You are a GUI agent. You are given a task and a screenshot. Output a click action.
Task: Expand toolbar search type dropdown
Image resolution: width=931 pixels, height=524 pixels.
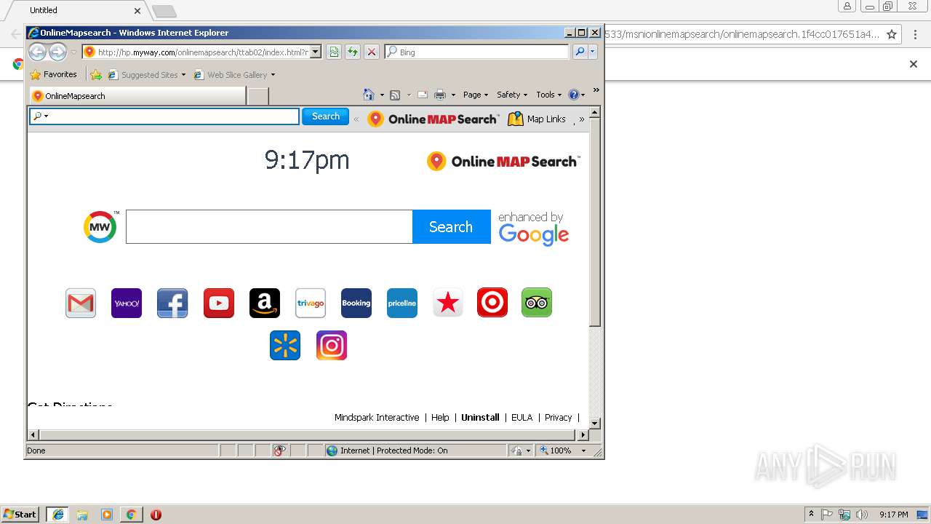click(47, 116)
